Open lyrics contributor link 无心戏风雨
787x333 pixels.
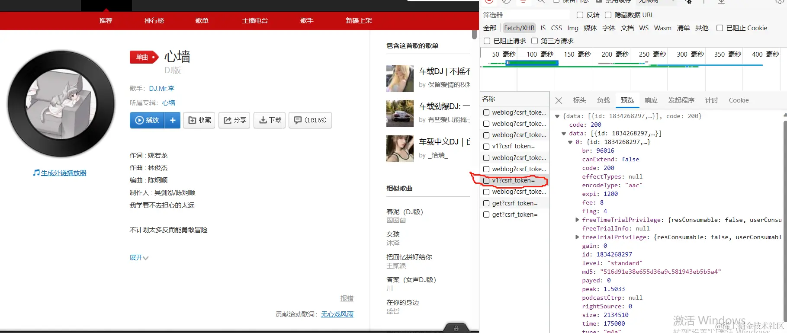(x=337, y=314)
